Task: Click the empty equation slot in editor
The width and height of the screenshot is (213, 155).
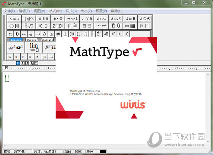Action: (x=7, y=78)
